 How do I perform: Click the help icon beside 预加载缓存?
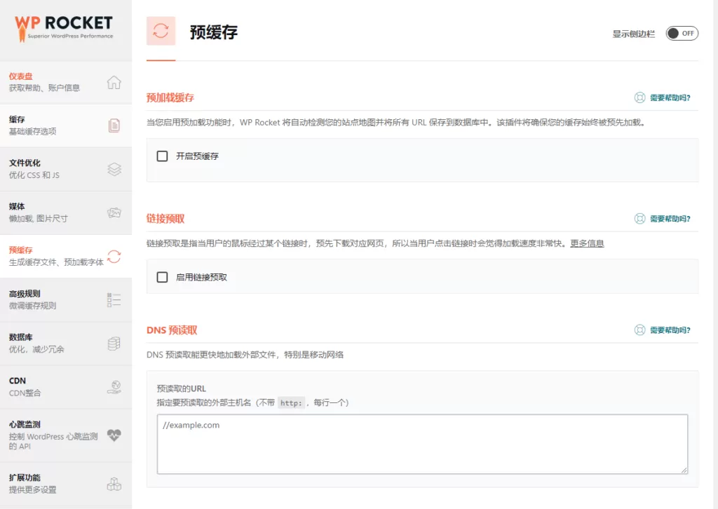(665, 98)
